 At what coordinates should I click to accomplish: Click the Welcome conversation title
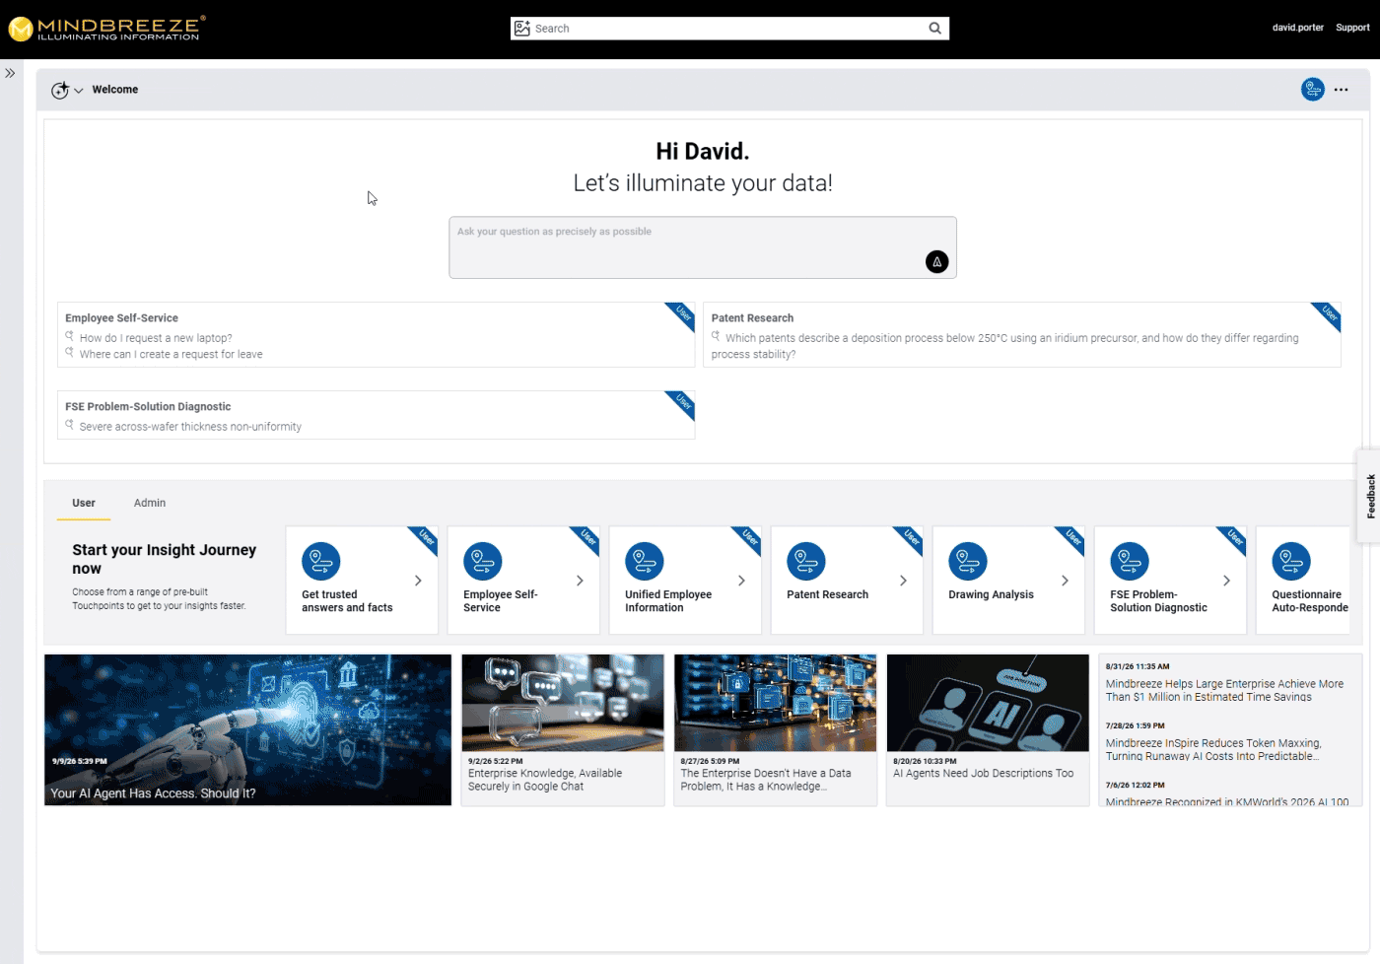(115, 90)
